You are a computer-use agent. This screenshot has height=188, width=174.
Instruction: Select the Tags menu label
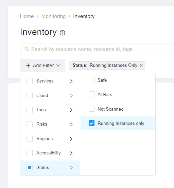point(41,110)
